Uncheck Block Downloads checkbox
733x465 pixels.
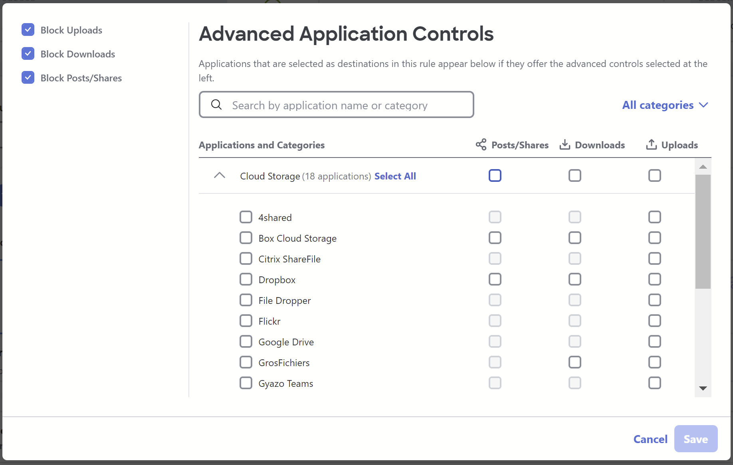28,54
